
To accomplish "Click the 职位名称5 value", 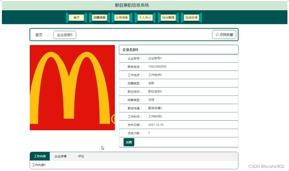I will pos(155,91).
